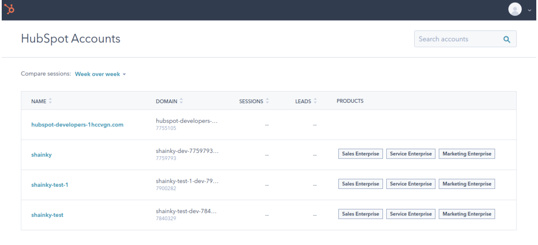The height and width of the screenshot is (245, 538).
Task: Click Sales Enterprise tag in shainky-test row
Action: (x=360, y=214)
